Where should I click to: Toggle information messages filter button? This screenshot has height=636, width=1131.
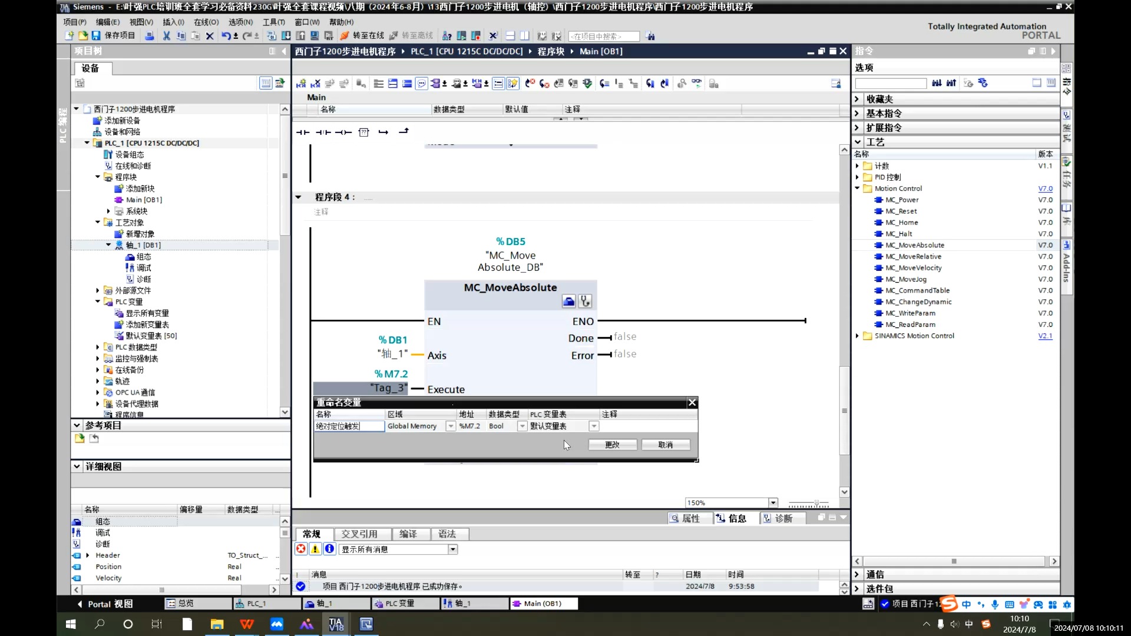(x=329, y=549)
